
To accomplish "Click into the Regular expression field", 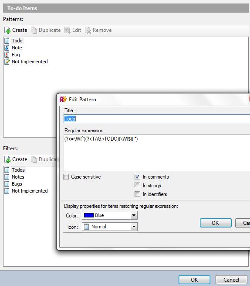I will (157, 153).
